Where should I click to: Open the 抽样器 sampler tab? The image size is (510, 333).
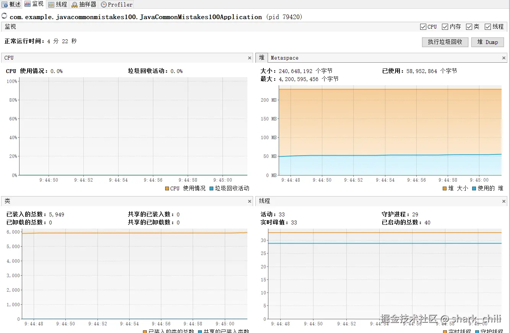click(x=84, y=4)
